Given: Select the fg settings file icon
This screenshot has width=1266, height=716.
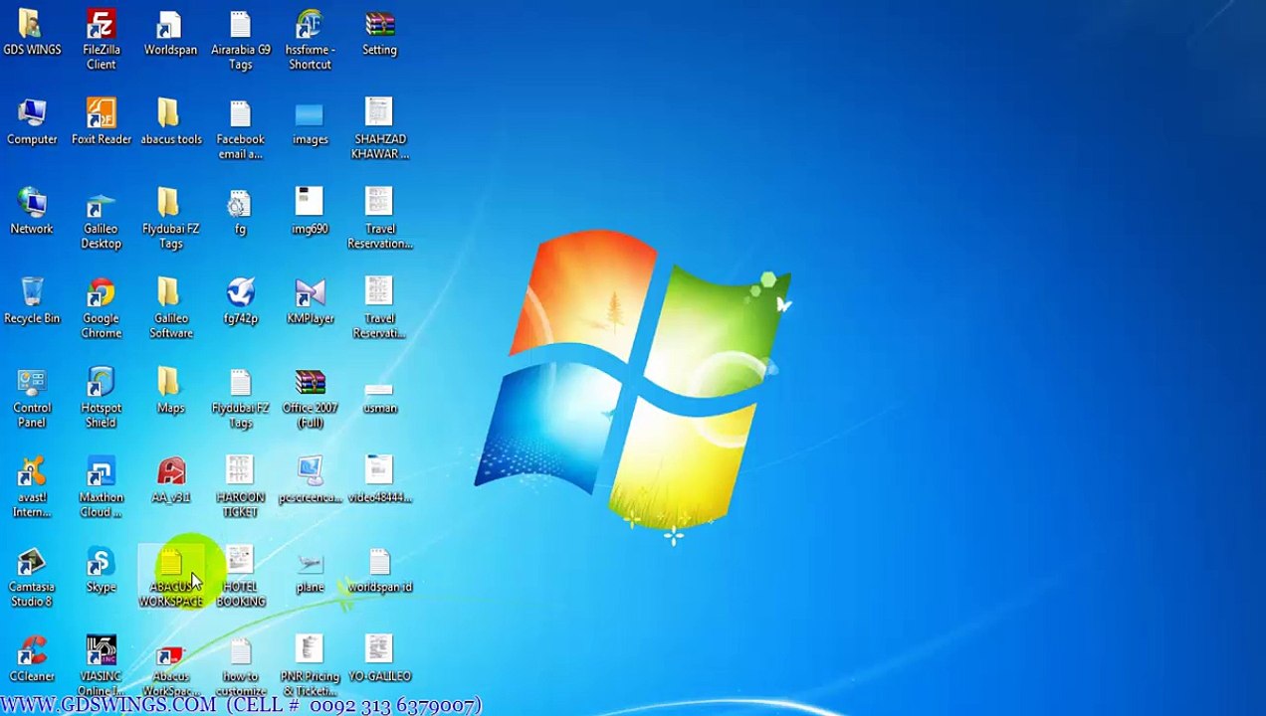Looking at the screenshot, I should pyautogui.click(x=240, y=212).
